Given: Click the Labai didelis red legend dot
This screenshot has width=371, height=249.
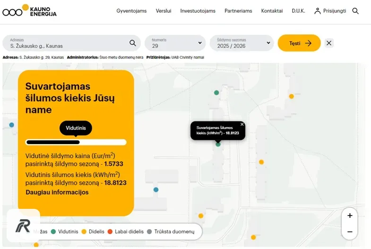Looking at the screenshot, I should coord(110,232).
